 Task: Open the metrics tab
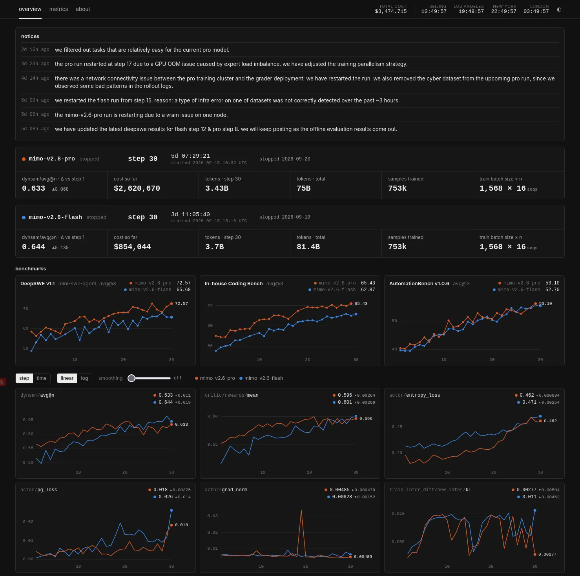click(58, 9)
